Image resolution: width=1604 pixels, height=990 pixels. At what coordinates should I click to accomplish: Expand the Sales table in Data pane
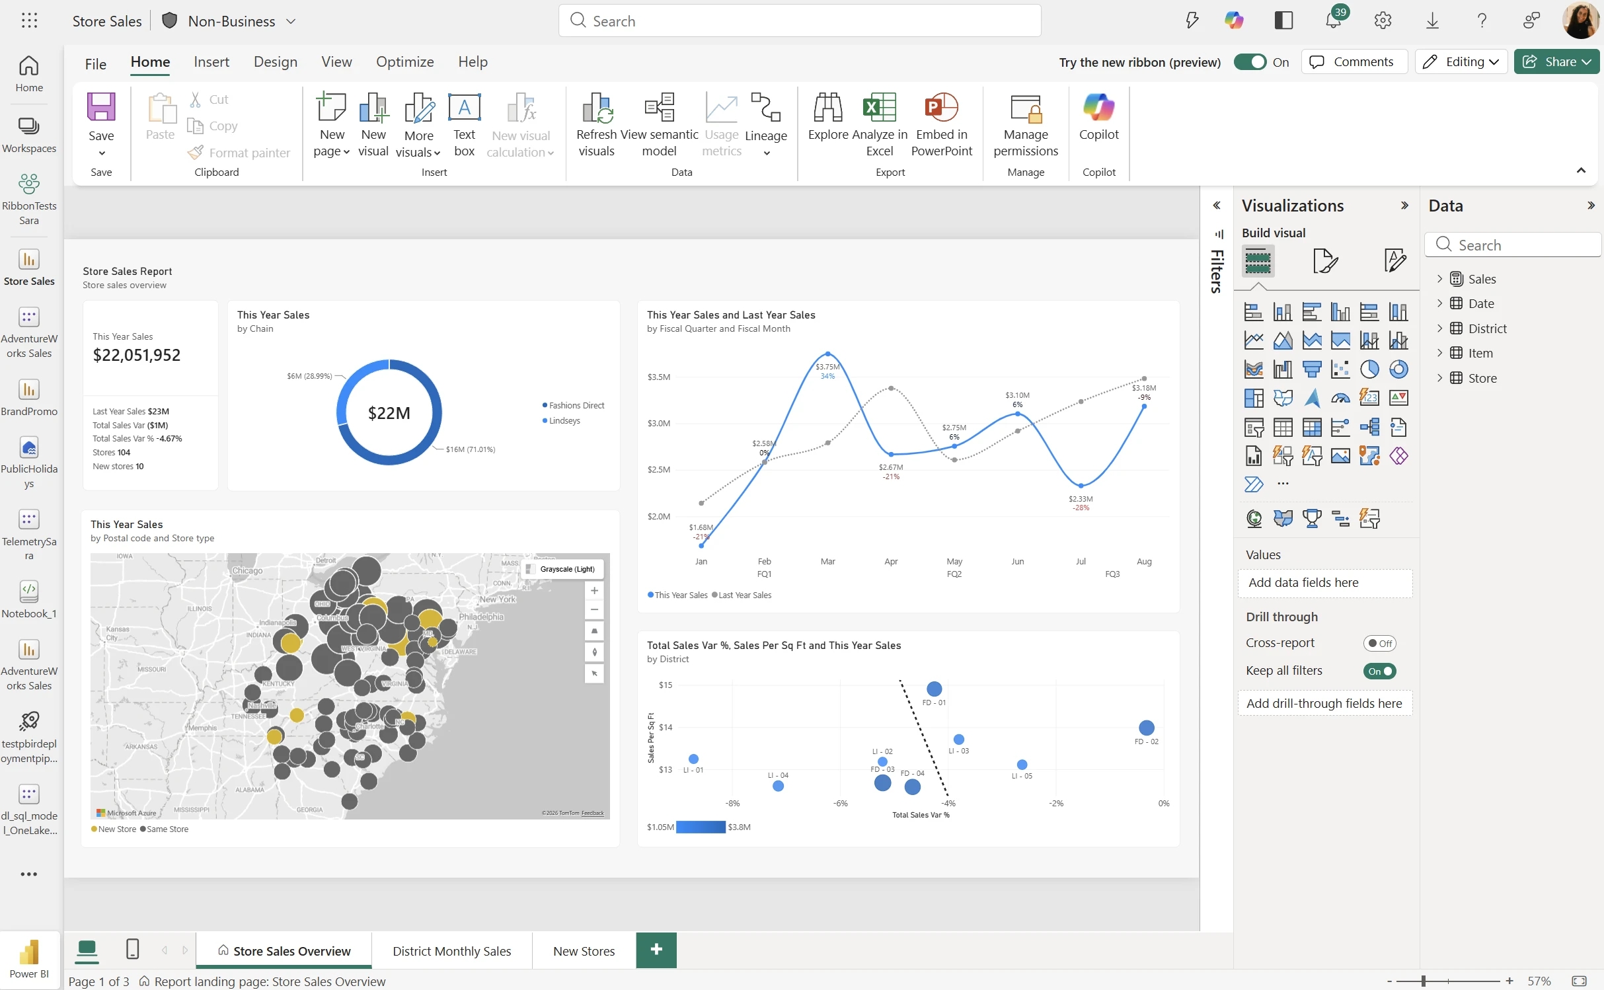coord(1439,279)
